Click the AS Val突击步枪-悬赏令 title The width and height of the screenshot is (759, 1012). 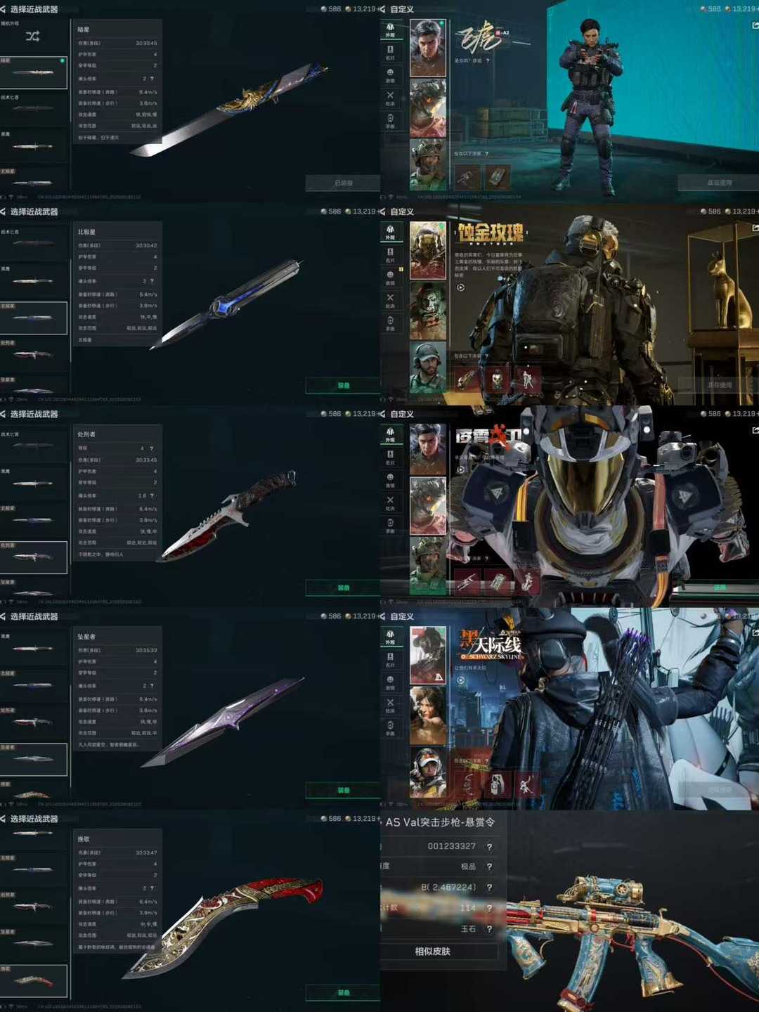pos(440,822)
